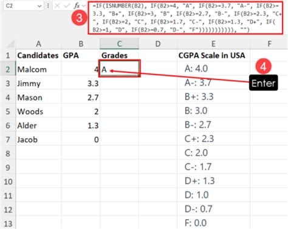Select the cell containing 'Woods'
Screen dimensions: 288x229
point(39,111)
